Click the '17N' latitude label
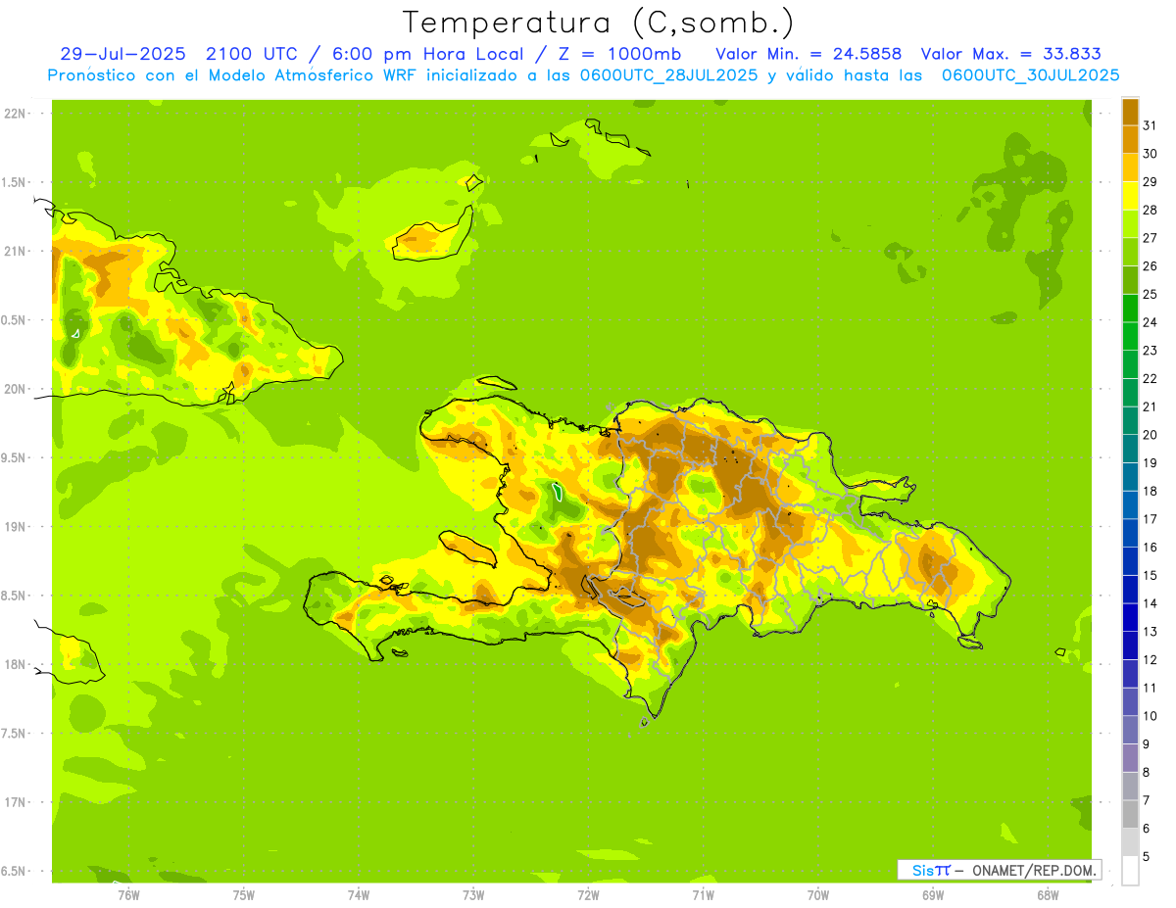The width and height of the screenshot is (1176, 908). click(x=16, y=802)
